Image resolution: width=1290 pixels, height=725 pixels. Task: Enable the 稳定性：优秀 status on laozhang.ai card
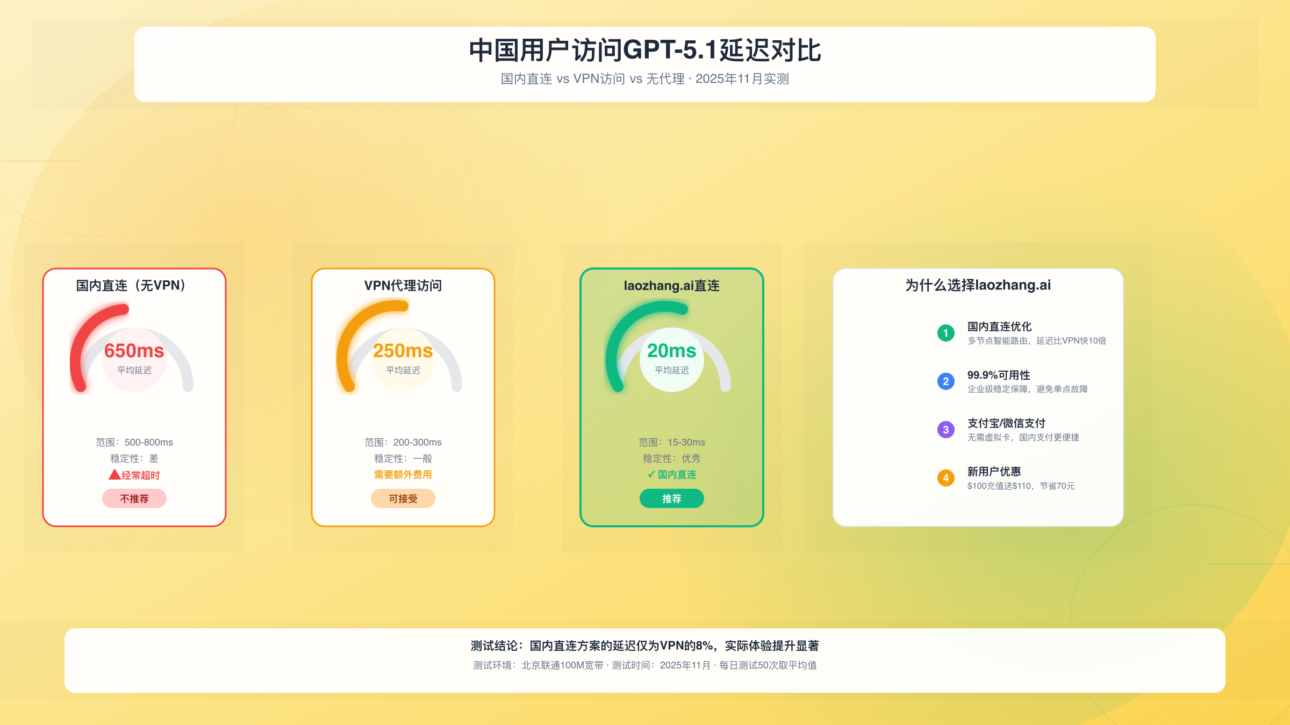(x=671, y=458)
